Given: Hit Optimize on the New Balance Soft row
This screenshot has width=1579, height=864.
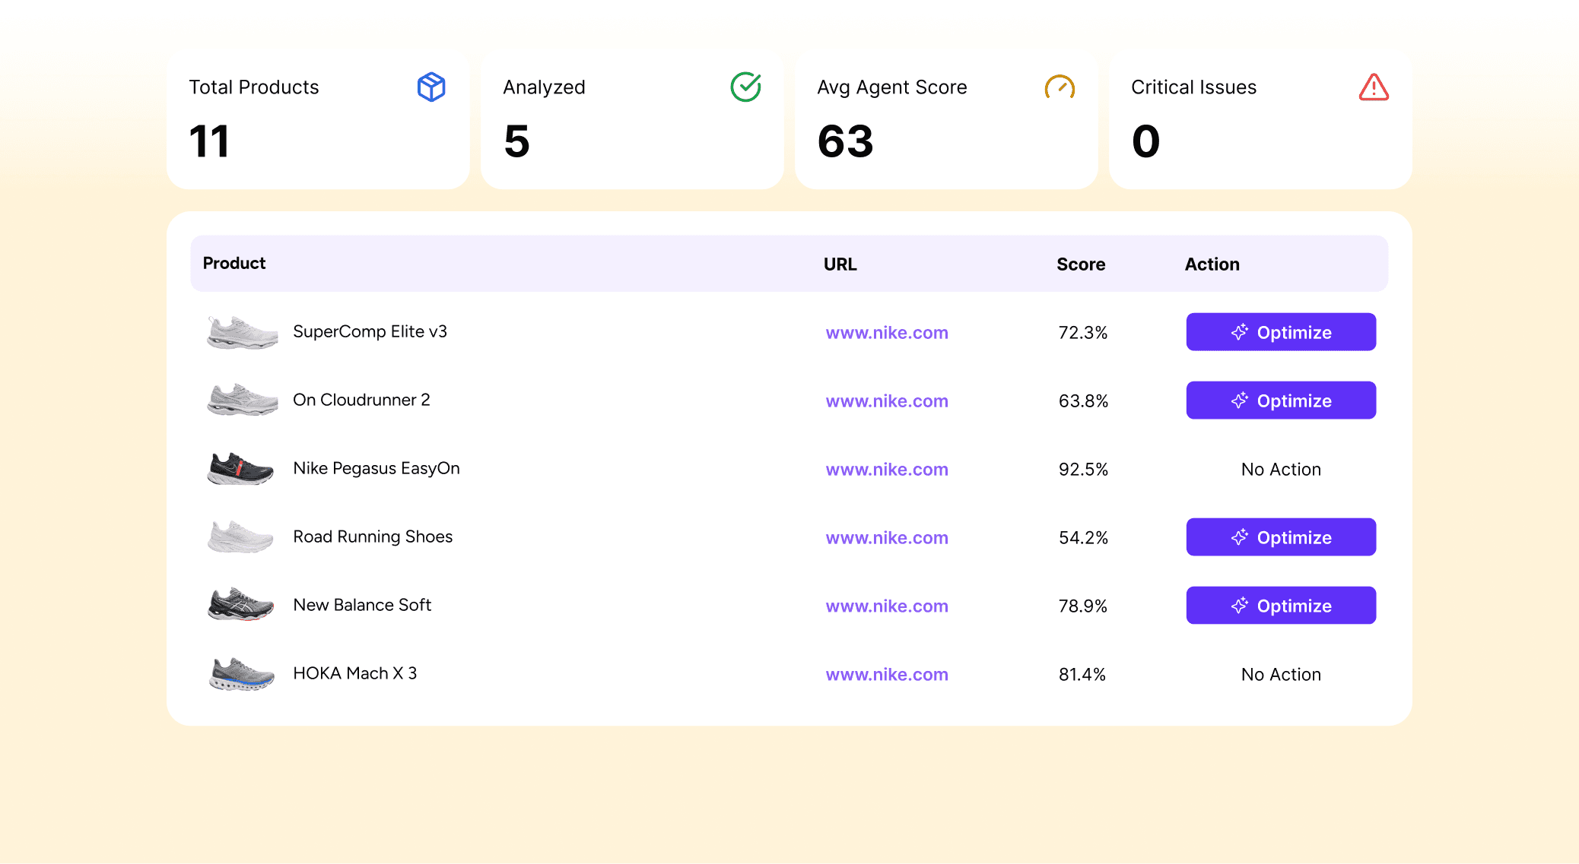Looking at the screenshot, I should tap(1281, 606).
